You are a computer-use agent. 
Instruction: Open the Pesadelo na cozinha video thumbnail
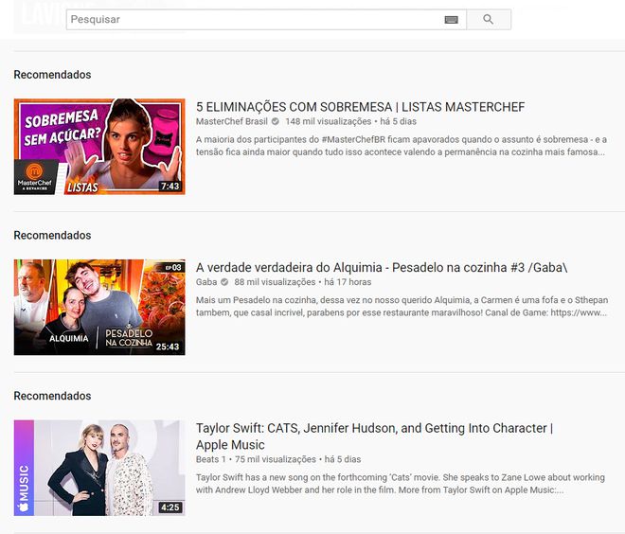click(99, 308)
